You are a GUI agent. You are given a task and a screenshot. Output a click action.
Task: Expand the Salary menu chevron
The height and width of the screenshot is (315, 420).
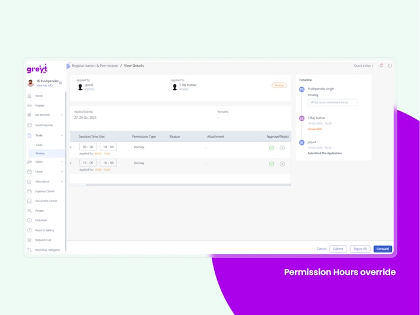62,162
